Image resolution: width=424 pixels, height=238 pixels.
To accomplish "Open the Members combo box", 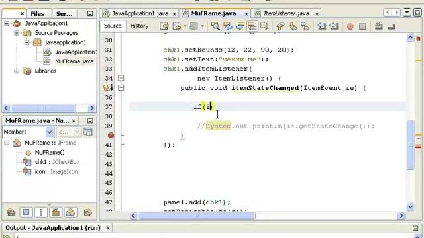I will 28,132.
